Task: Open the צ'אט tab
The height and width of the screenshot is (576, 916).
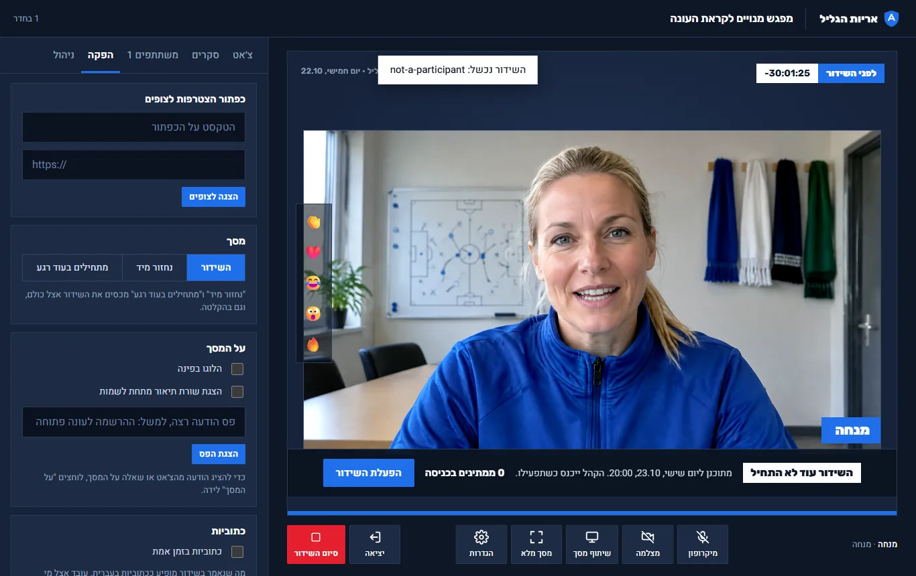Action: point(241,55)
